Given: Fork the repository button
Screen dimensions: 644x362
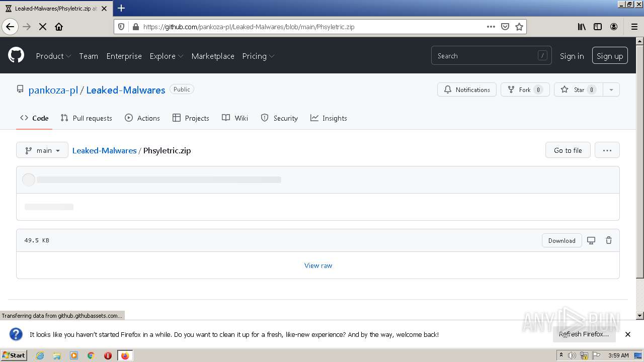Looking at the screenshot, I should [525, 89].
